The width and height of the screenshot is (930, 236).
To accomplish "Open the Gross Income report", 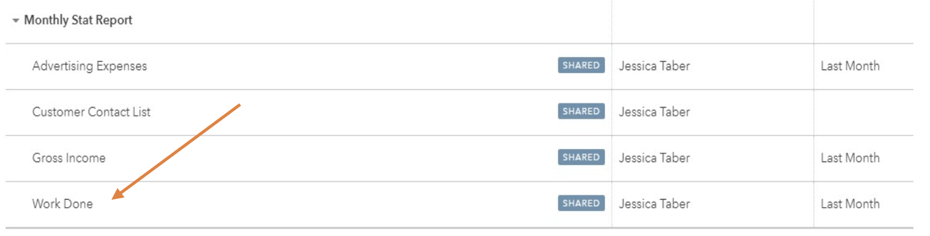I will click(68, 158).
